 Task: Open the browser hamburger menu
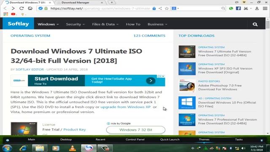pos(265,8)
